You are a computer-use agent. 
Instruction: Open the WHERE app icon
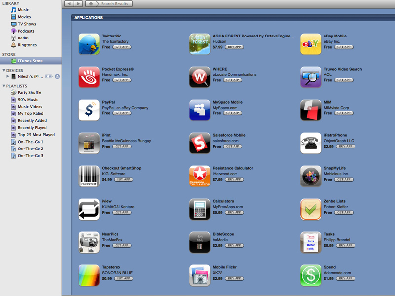click(200, 77)
